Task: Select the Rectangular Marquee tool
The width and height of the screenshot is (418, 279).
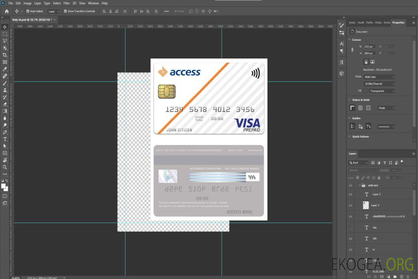Action: coord(5,34)
